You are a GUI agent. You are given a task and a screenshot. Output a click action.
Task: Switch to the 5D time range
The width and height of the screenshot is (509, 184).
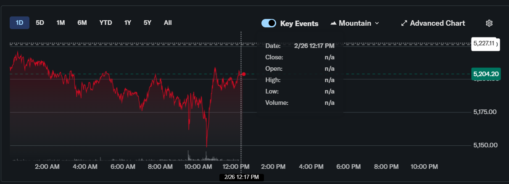click(40, 23)
